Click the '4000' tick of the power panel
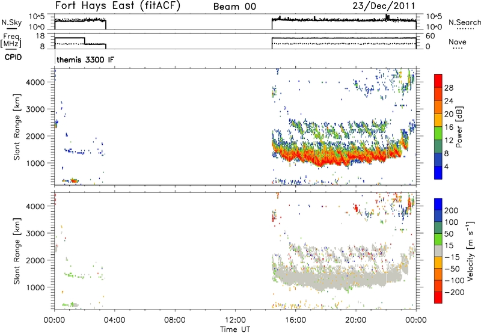The height and width of the screenshot is (333, 481). 35,82
